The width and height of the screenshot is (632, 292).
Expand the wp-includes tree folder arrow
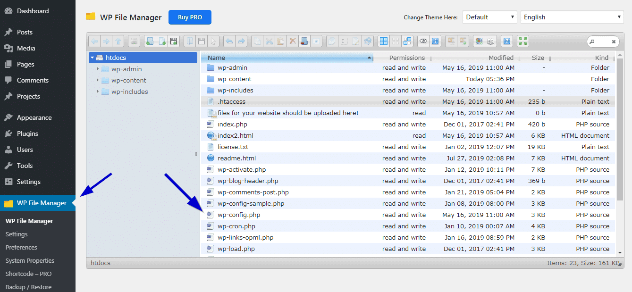point(98,92)
